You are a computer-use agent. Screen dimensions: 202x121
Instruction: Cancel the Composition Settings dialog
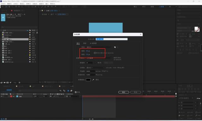135,92
